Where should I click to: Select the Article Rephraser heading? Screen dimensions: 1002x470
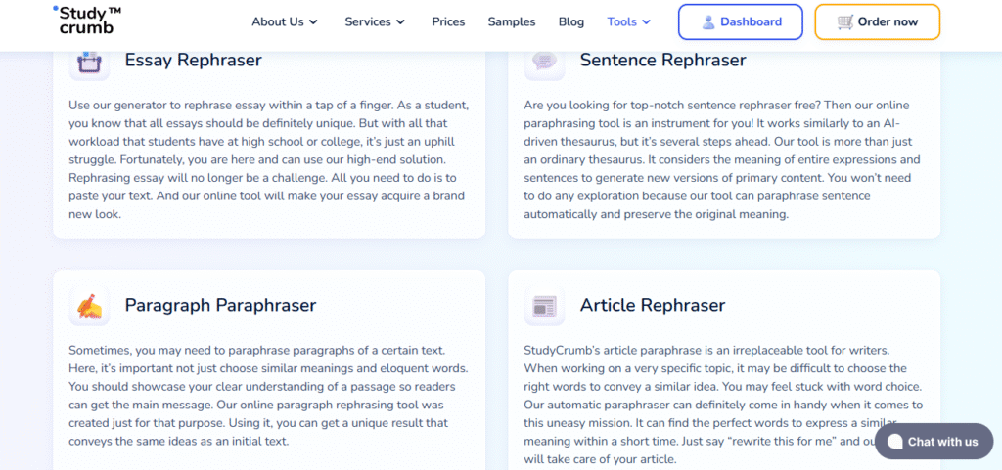pos(652,305)
